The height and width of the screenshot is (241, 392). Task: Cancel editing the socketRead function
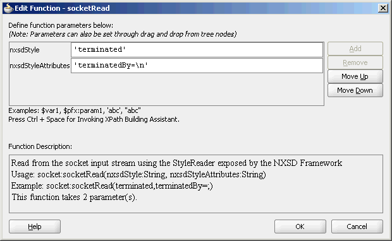click(357, 226)
